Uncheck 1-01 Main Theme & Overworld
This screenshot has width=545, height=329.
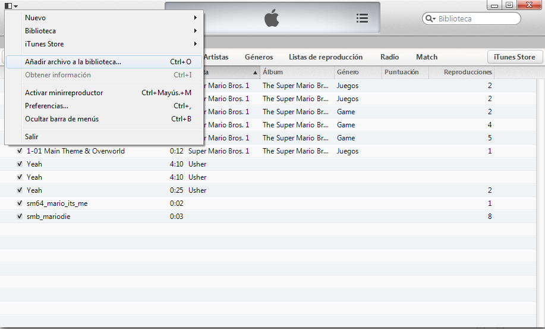(20, 151)
